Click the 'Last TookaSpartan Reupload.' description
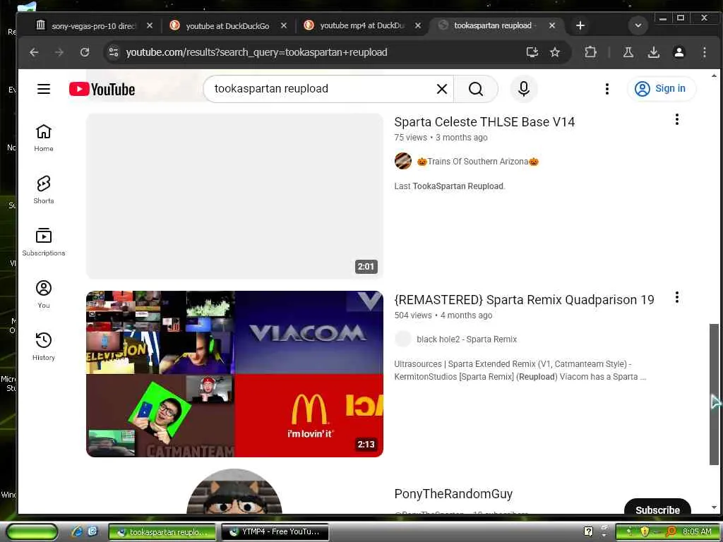The height and width of the screenshot is (542, 723). point(450,186)
